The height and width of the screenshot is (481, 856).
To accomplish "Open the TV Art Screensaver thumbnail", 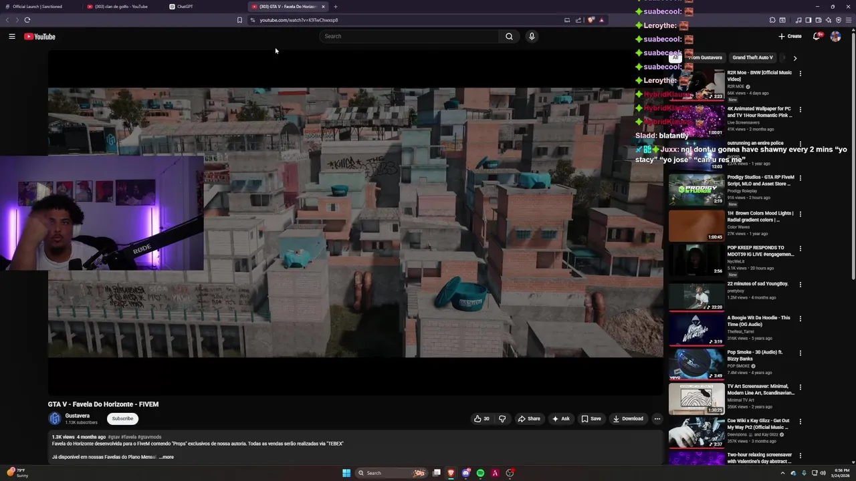I will click(697, 398).
